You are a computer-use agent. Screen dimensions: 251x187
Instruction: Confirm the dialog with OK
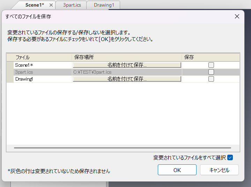tap(177, 170)
